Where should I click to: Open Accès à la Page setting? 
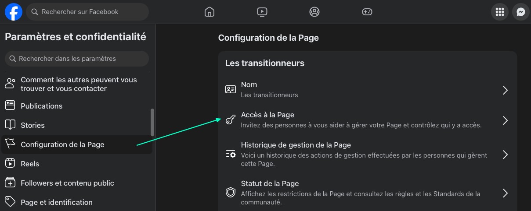[x=367, y=120]
